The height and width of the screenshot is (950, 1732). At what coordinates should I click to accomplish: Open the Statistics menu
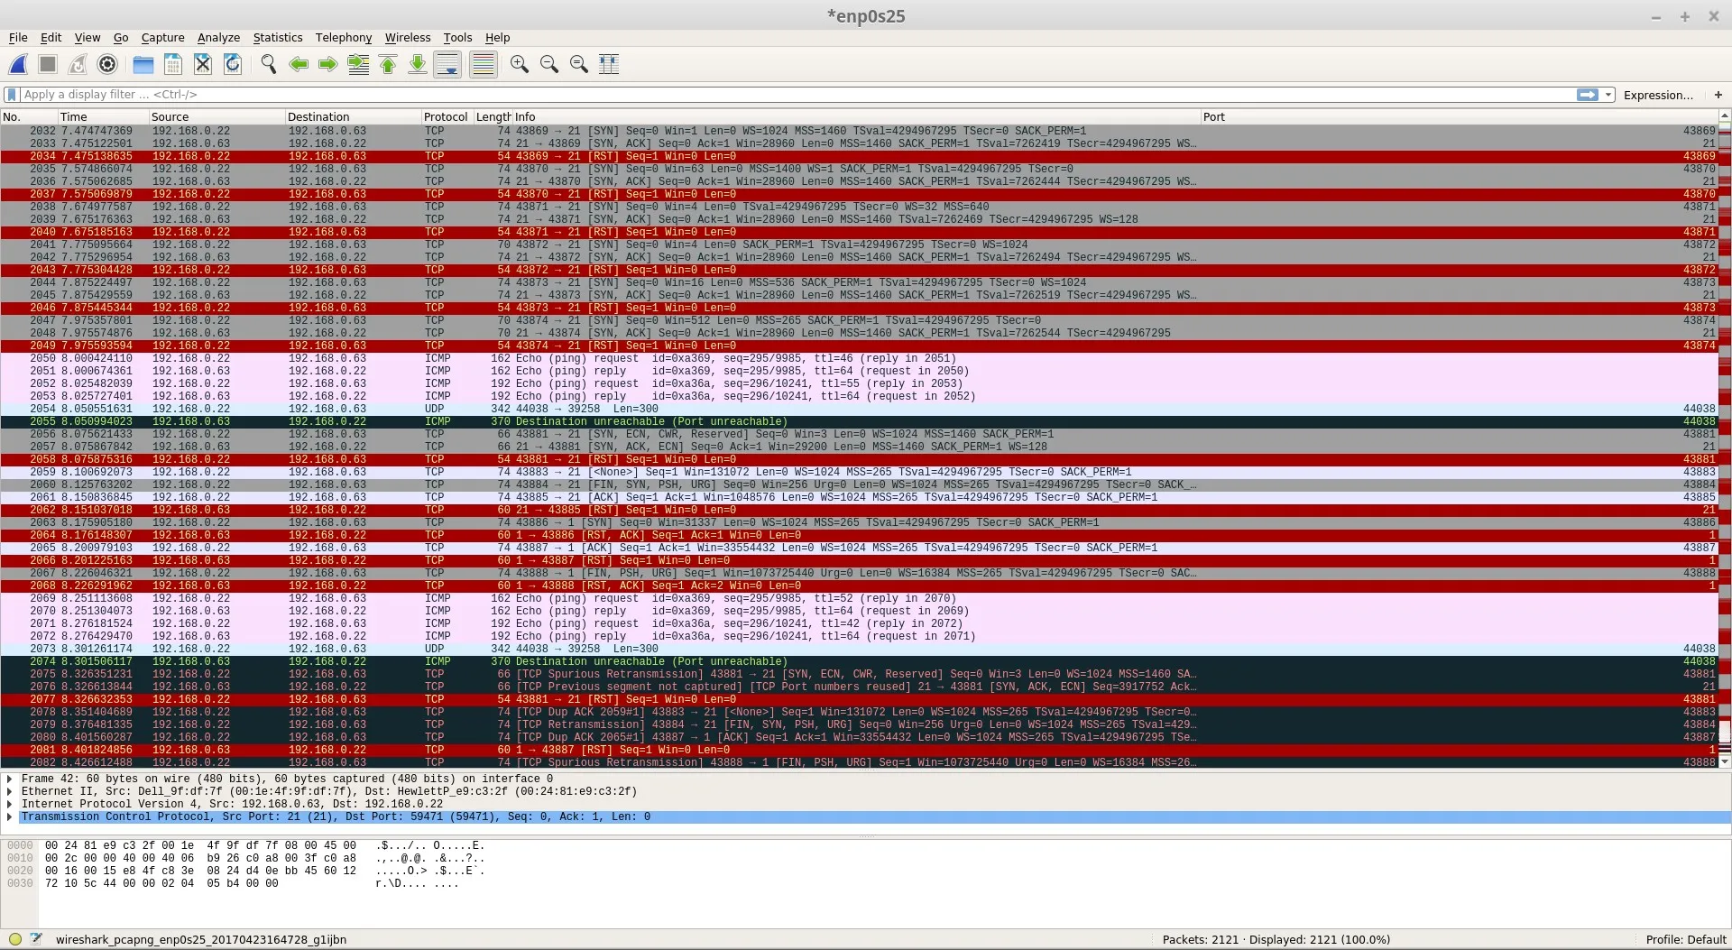pos(277,37)
